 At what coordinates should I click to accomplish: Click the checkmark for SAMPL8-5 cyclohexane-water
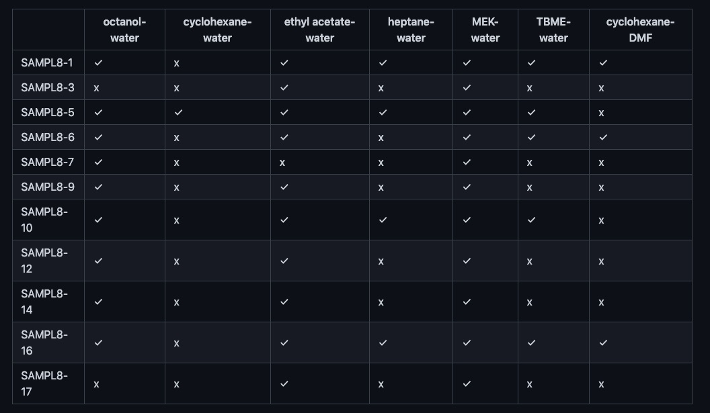point(178,113)
